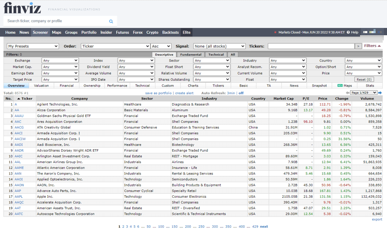Open the Asc sort direction dropdown
The width and height of the screenshot is (387, 232).
(x=161, y=46)
